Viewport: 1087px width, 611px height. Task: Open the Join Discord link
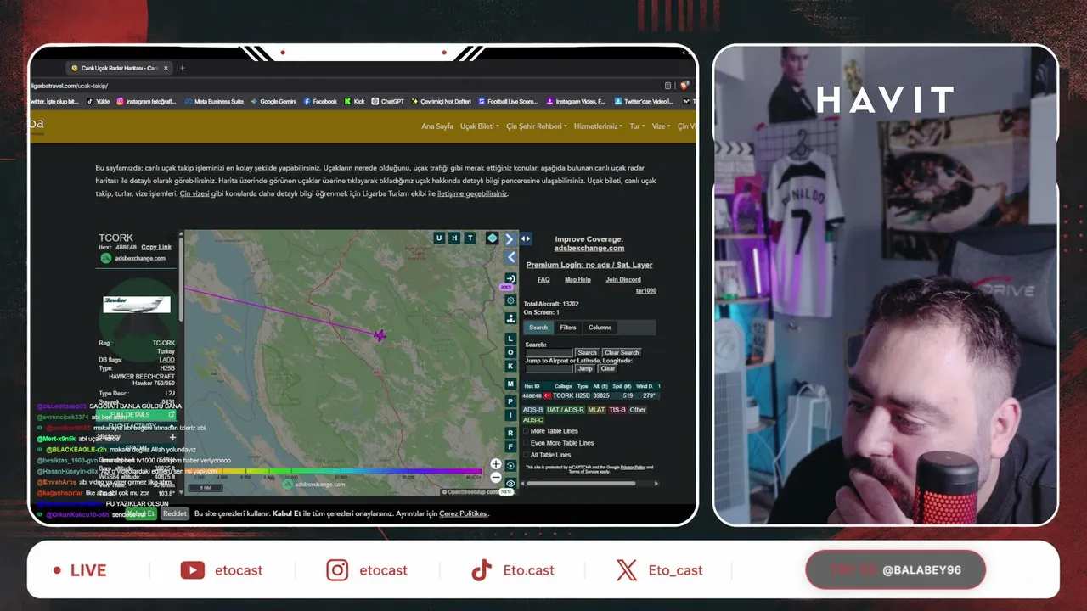pos(623,279)
